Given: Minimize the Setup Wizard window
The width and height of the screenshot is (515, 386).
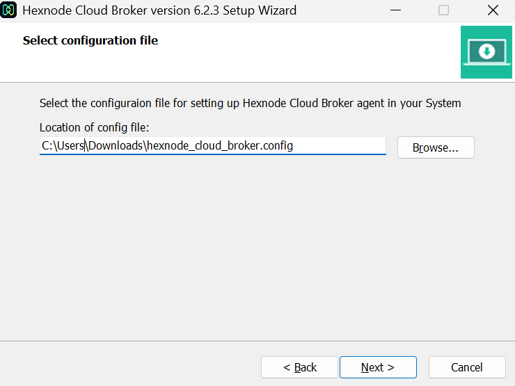Looking at the screenshot, I should 396,10.
